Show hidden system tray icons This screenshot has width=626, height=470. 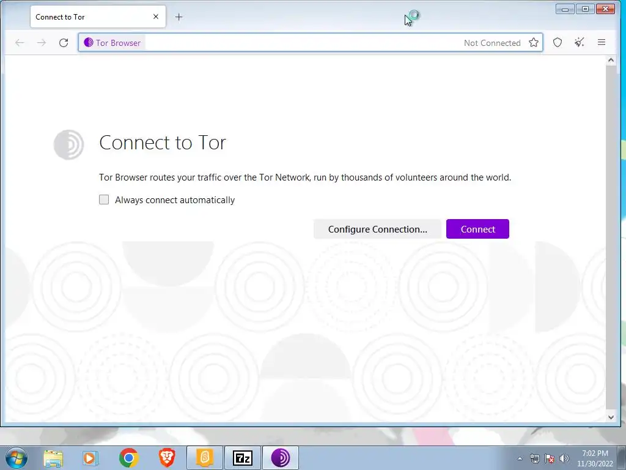point(520,458)
